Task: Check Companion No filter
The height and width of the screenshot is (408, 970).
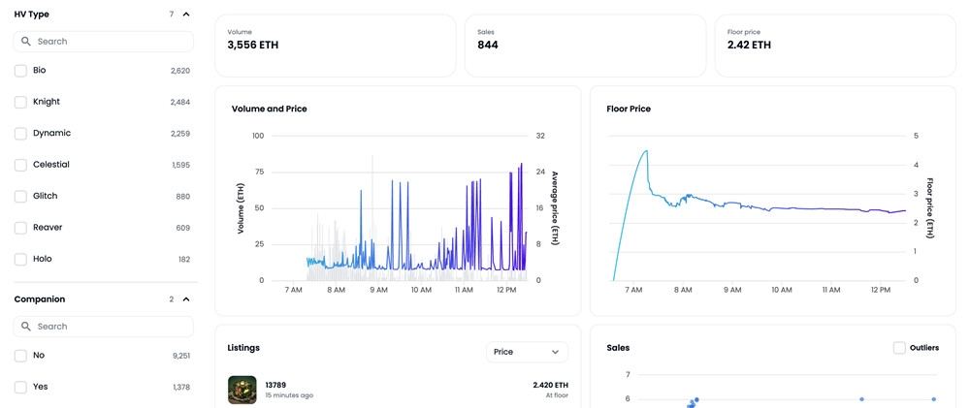Action: click(x=20, y=356)
